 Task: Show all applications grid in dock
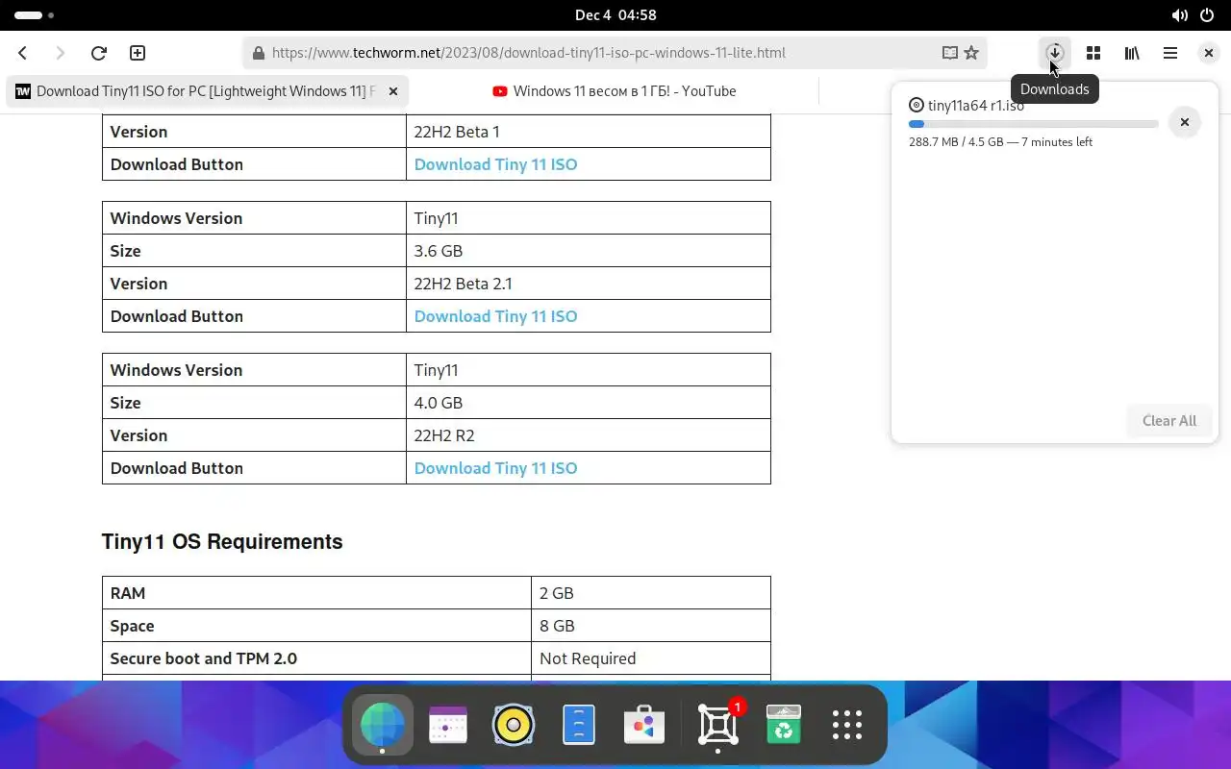click(847, 725)
